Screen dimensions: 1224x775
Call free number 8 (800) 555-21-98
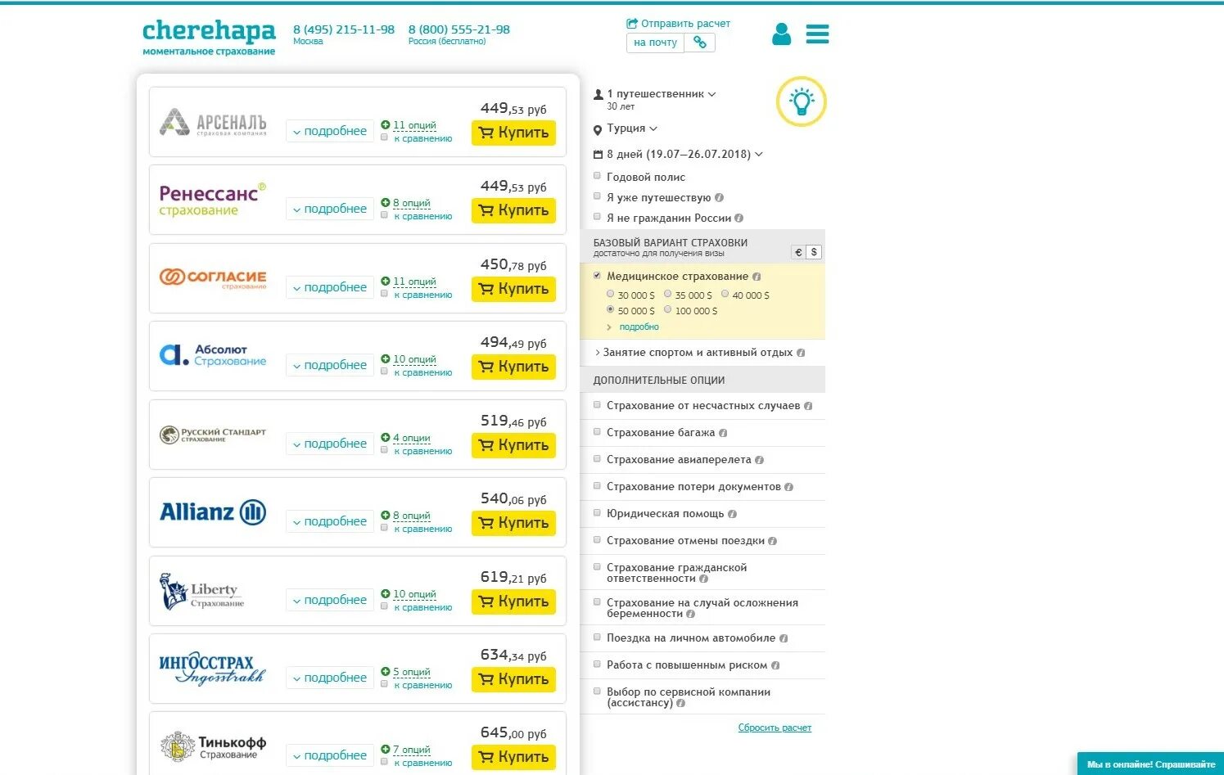pos(459,29)
